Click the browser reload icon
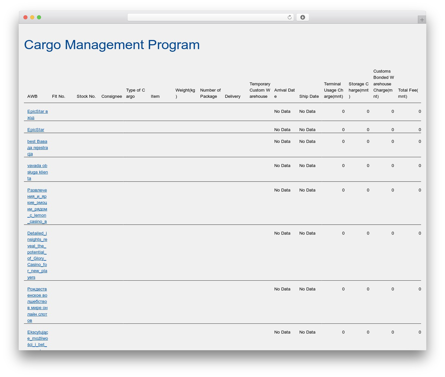 [x=290, y=17]
